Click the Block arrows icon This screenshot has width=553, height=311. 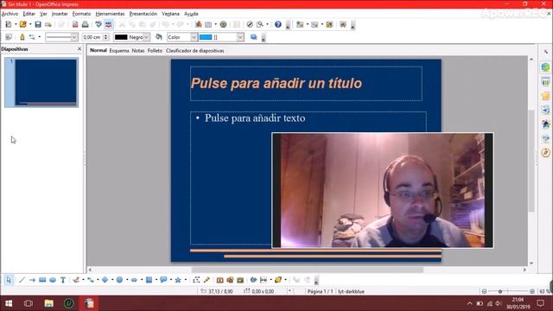pos(134,280)
